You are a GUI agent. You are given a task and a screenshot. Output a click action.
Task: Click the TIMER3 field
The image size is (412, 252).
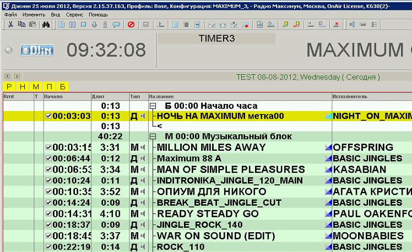(x=216, y=39)
